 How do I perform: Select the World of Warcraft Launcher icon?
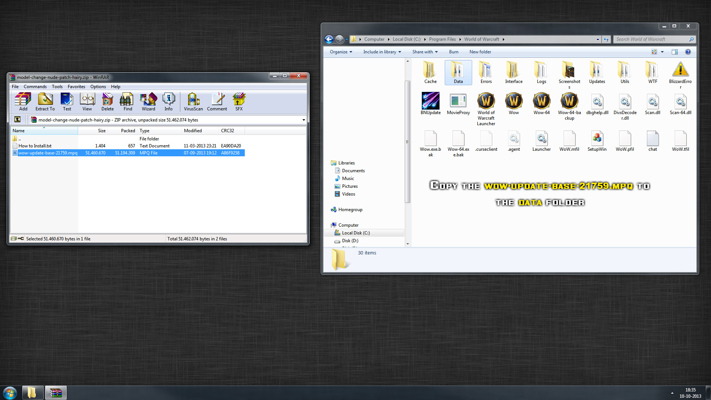tap(486, 109)
